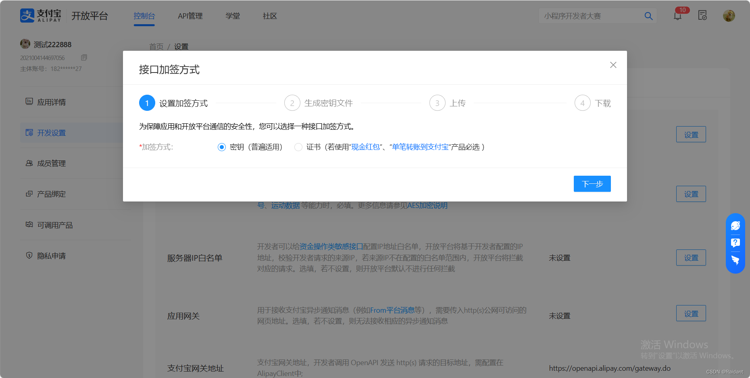Open the 资金操作类敏感接口 link
The height and width of the screenshot is (378, 750).
331,247
